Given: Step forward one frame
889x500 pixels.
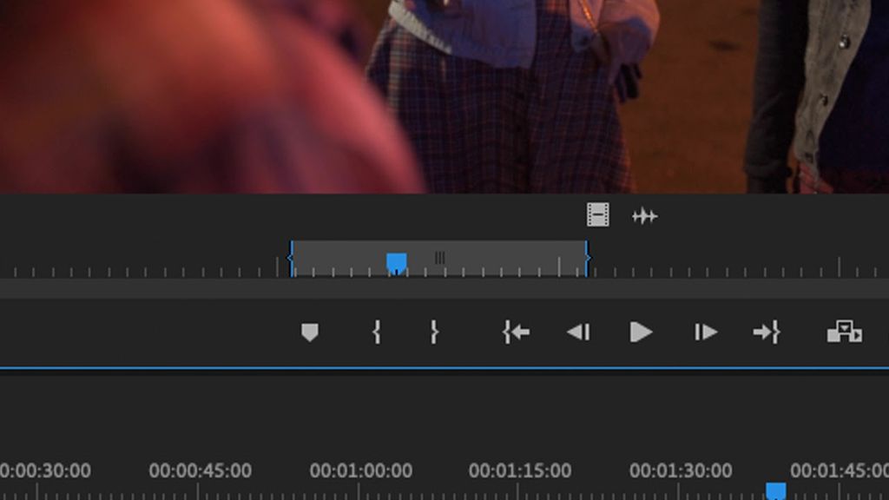Looking at the screenshot, I should click(705, 331).
